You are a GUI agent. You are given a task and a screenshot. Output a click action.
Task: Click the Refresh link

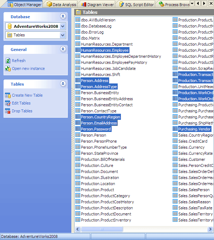19,61
